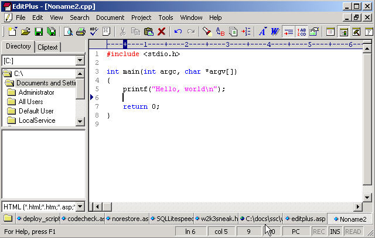Open the preferences settings icon

click(314, 31)
